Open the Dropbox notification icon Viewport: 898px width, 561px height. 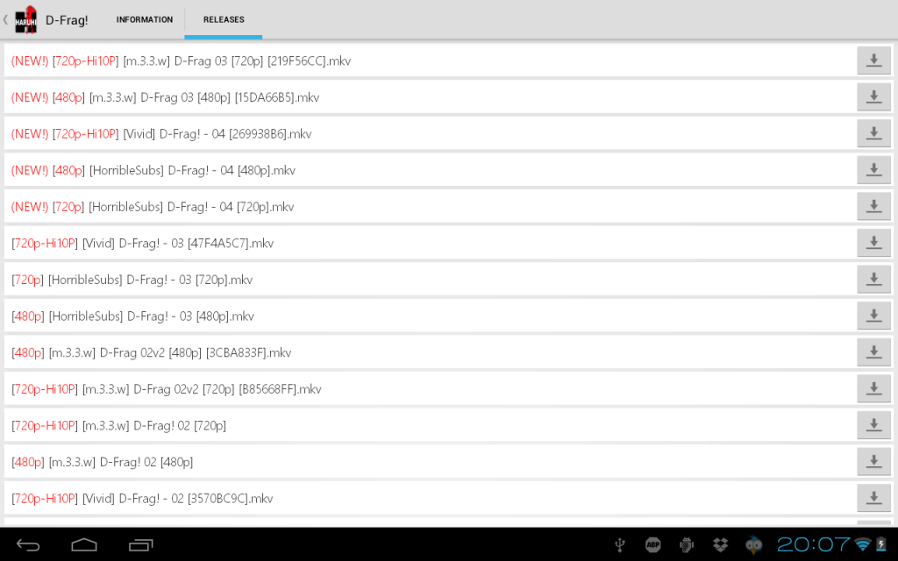point(720,544)
